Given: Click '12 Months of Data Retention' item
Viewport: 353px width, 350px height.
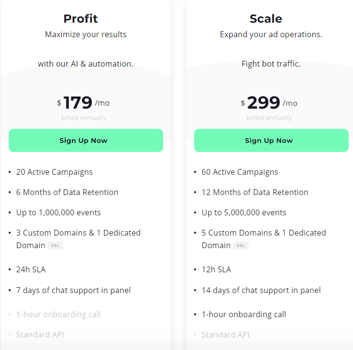Looking at the screenshot, I should tap(255, 192).
